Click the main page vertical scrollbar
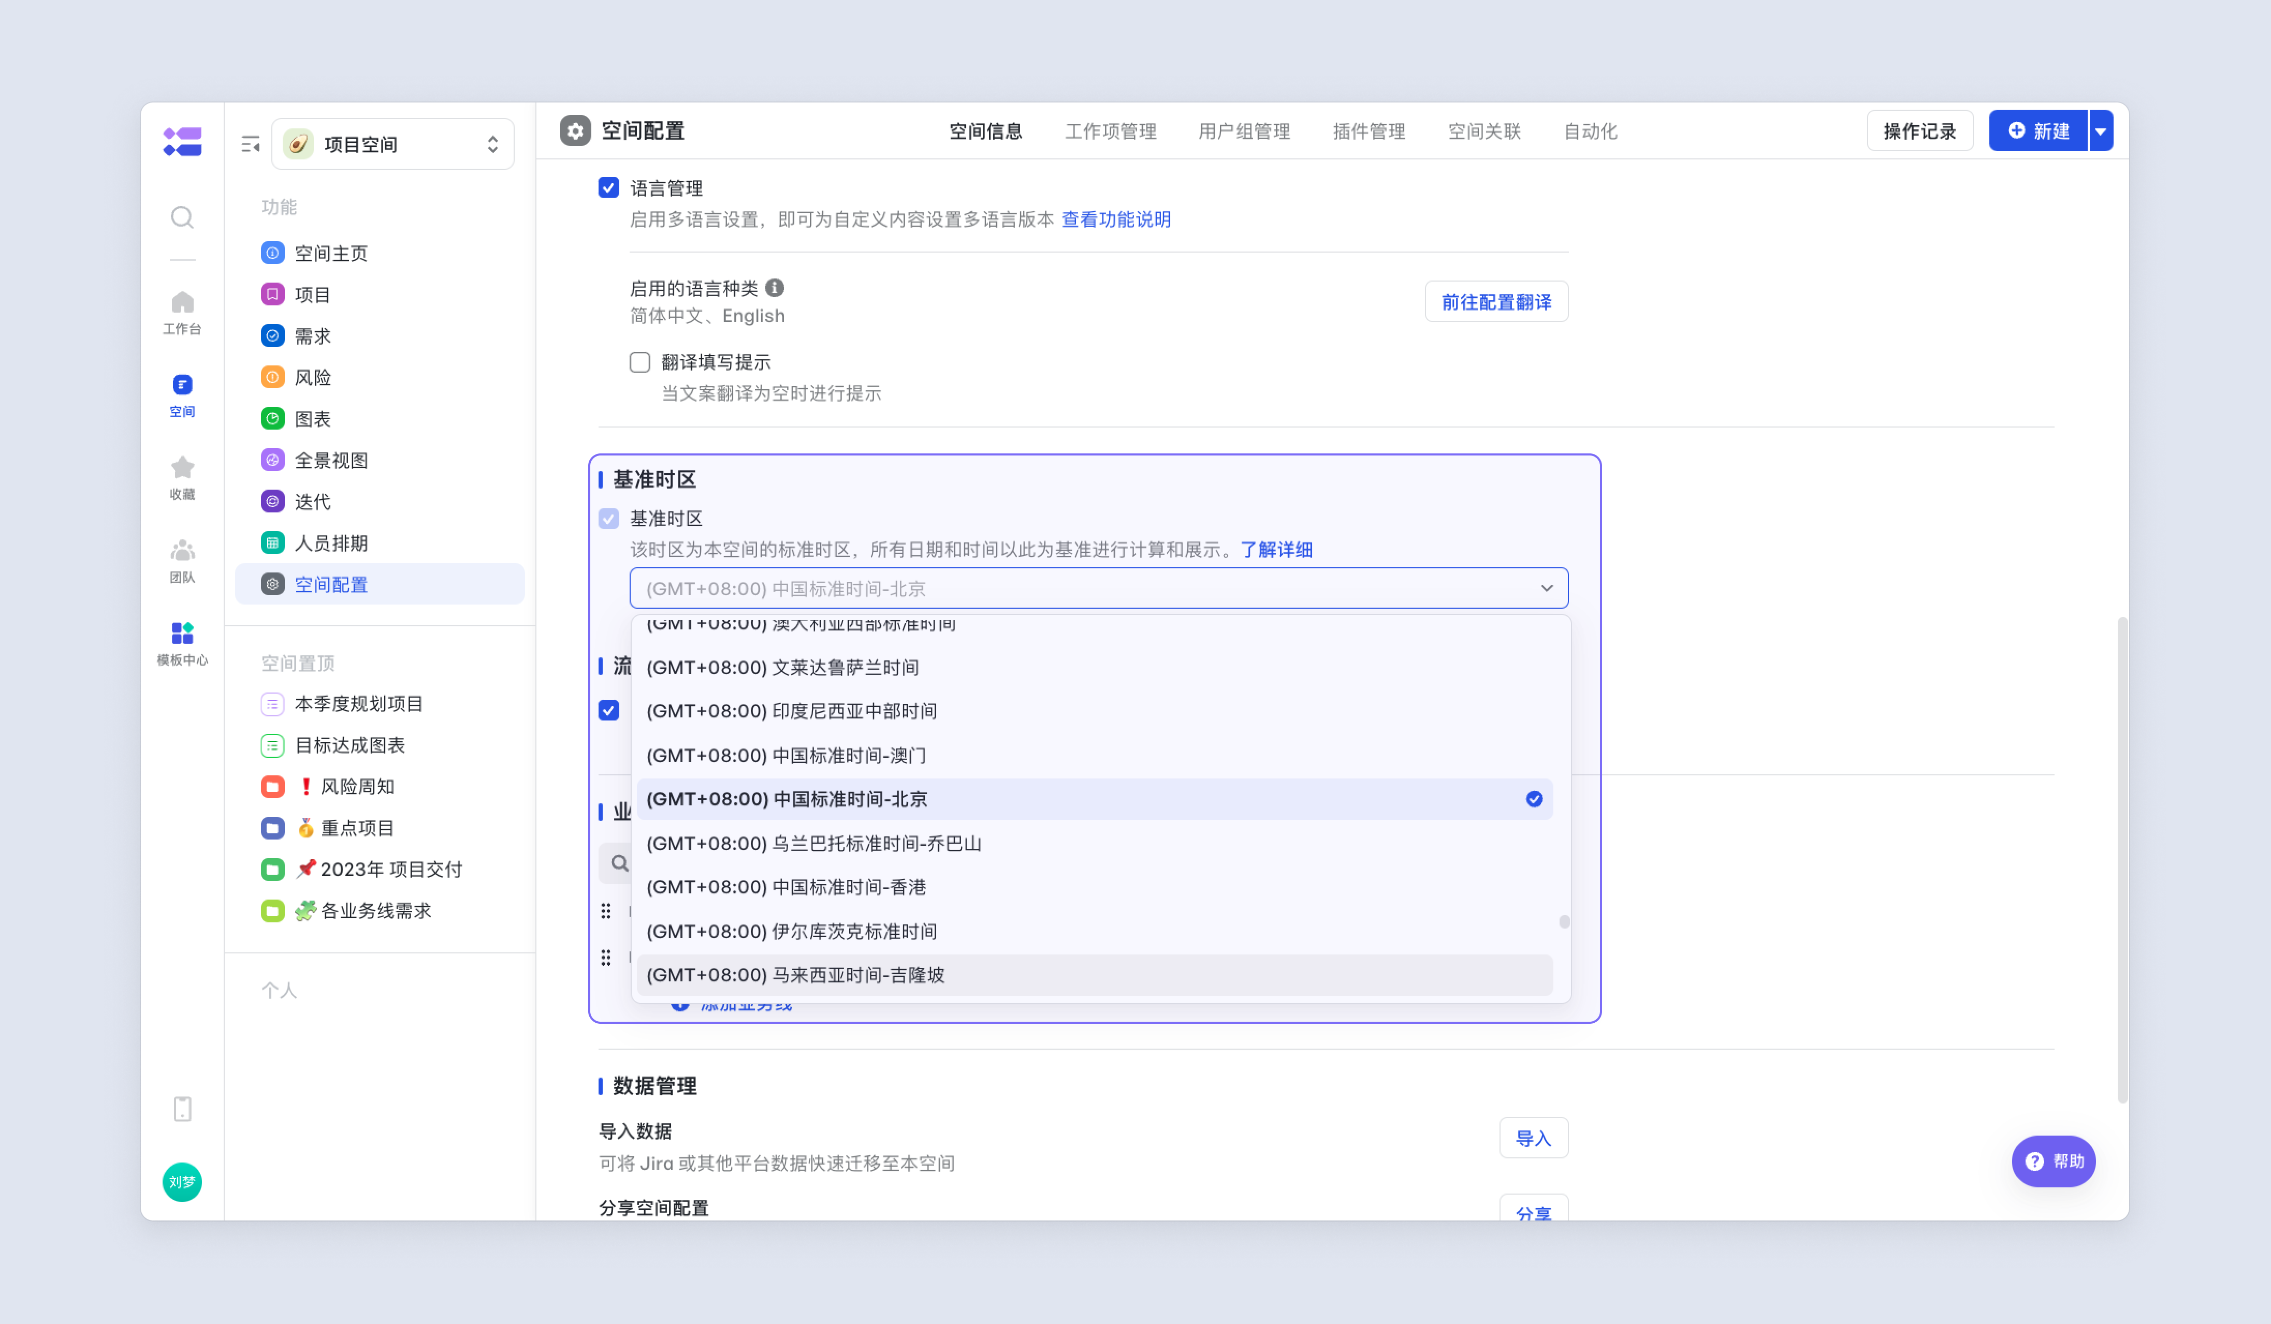This screenshot has height=1324, width=2271. point(2122,860)
